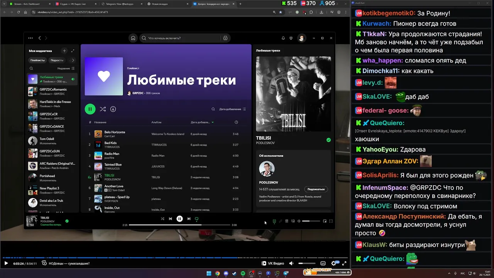Search within Любимые треки playlist
The image size is (494, 278).
213,109
